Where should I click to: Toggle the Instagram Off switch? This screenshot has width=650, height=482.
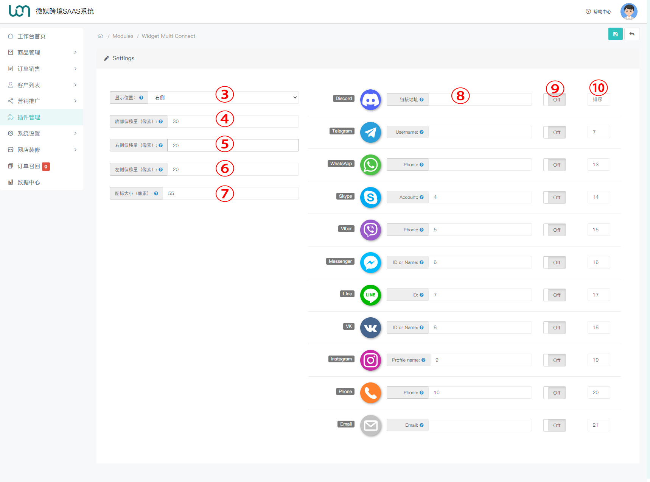click(555, 360)
